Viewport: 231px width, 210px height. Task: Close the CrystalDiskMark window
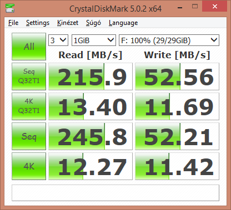coord(215,7)
